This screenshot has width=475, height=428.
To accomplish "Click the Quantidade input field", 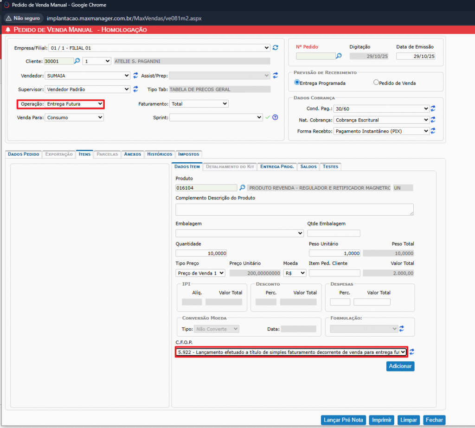I will 201,253.
